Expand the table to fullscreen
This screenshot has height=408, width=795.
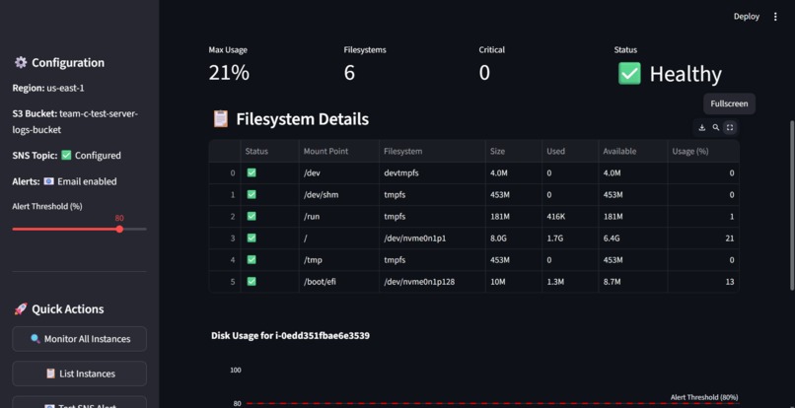(x=730, y=128)
